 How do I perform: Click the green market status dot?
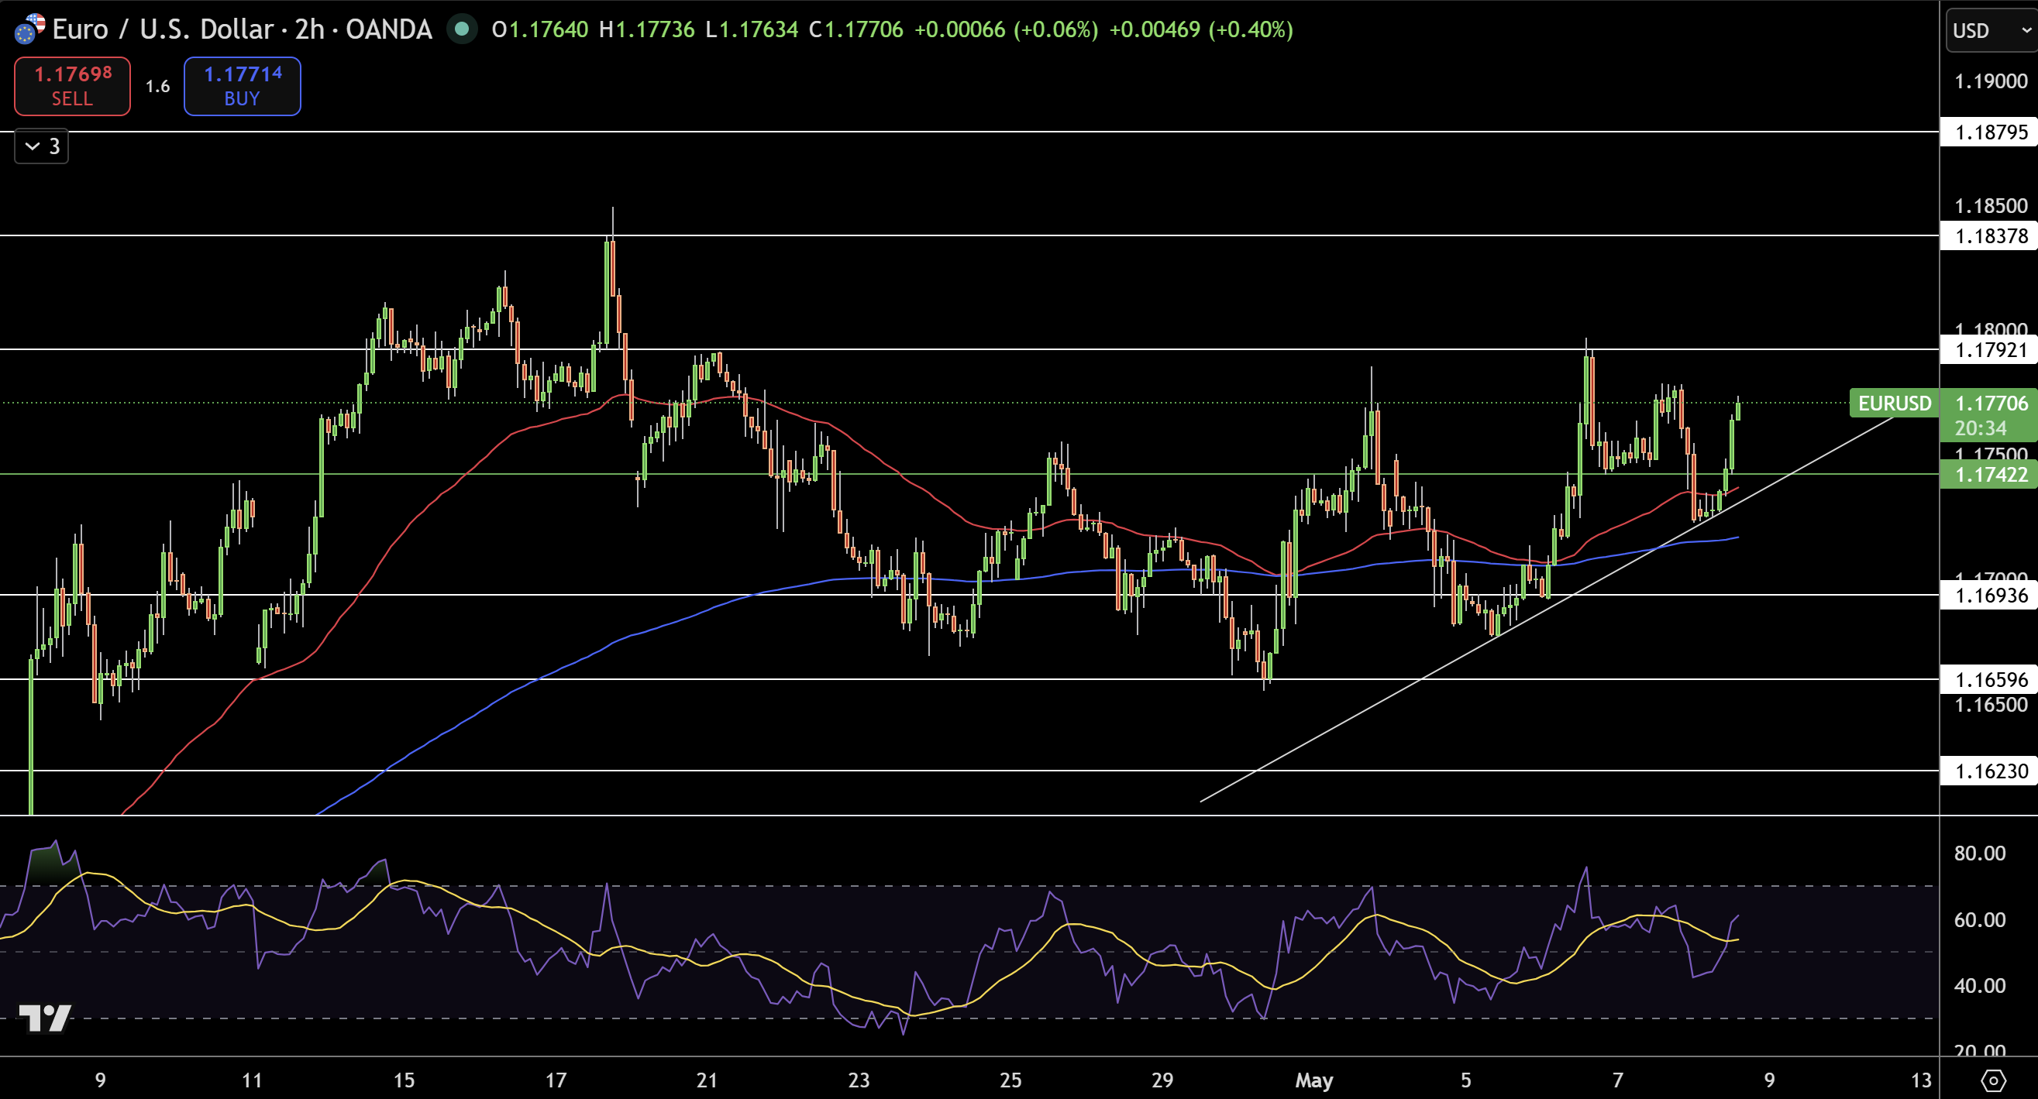coord(462,30)
